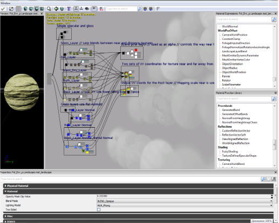
Task: Select LandscapeLayerBlend expression
Action: (x=235, y=51)
